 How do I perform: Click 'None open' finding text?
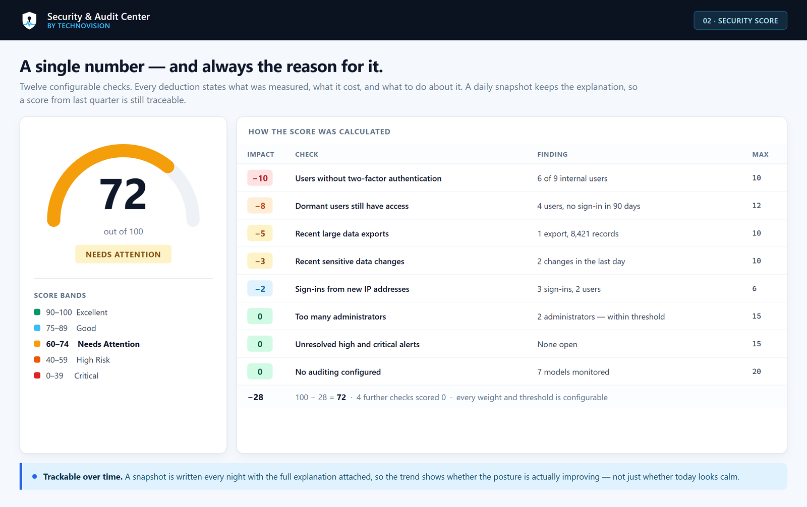click(557, 344)
